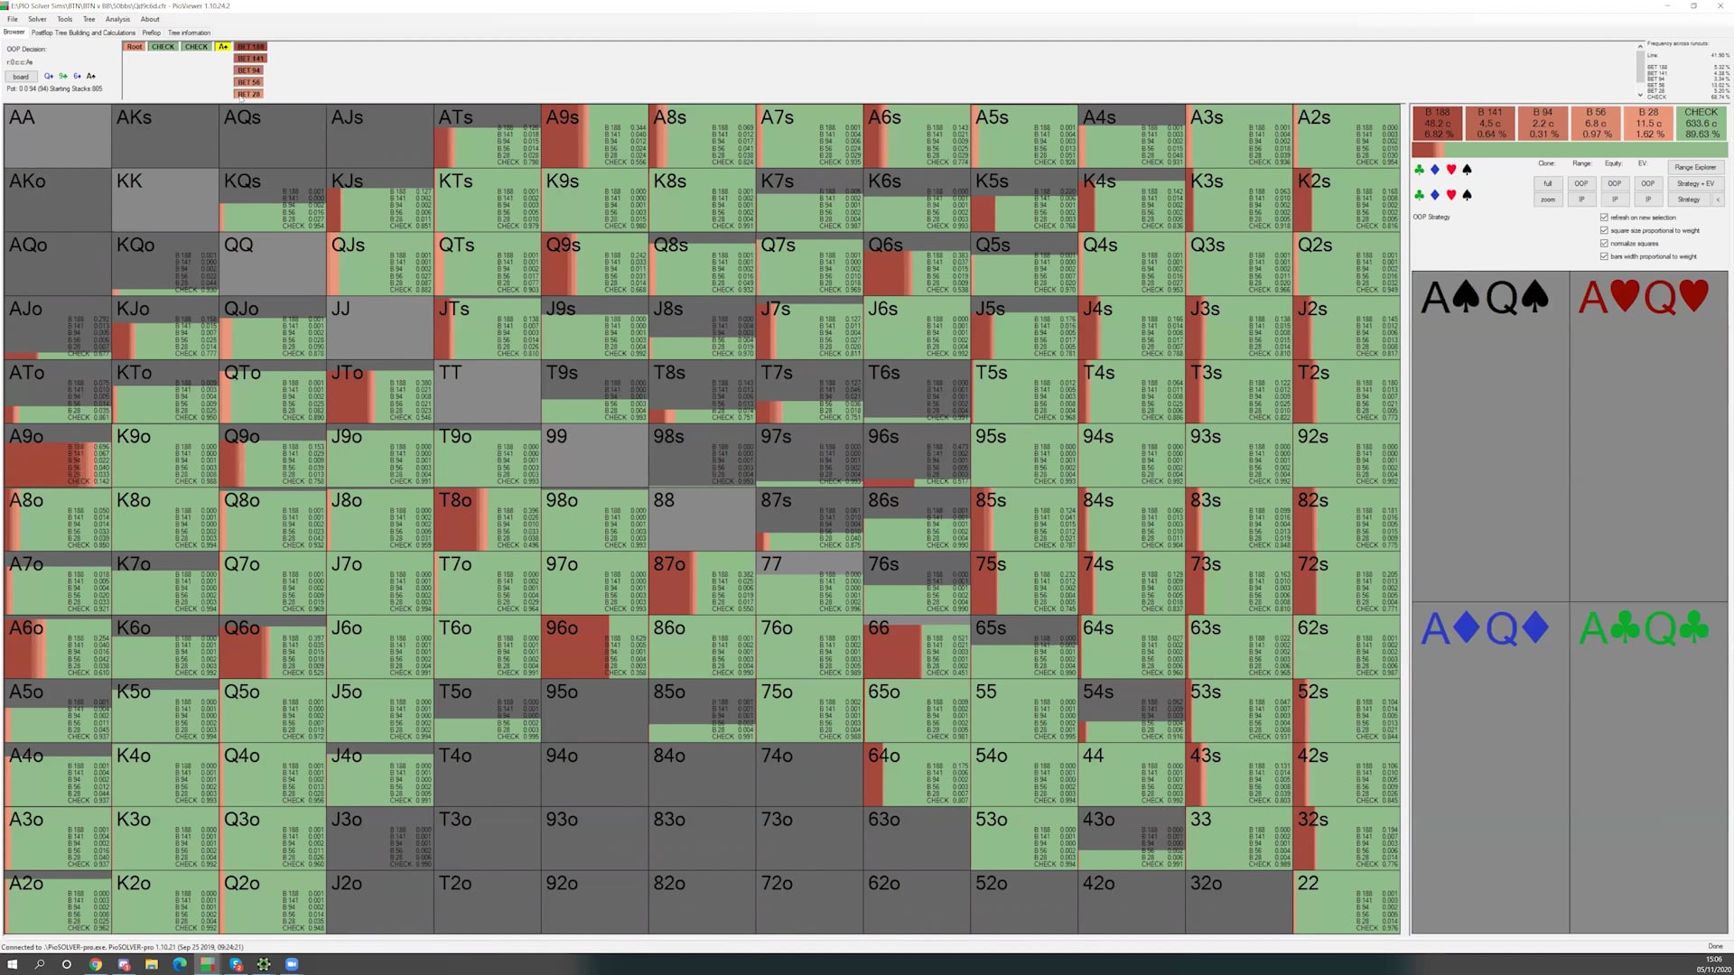The height and width of the screenshot is (975, 1734).
Task: Select the BET 94 tree node
Action: click(250, 70)
